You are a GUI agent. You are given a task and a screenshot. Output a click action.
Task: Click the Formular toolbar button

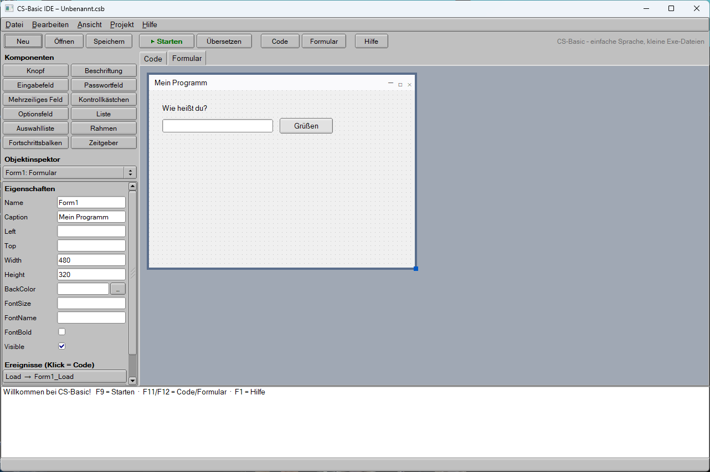[x=324, y=42]
